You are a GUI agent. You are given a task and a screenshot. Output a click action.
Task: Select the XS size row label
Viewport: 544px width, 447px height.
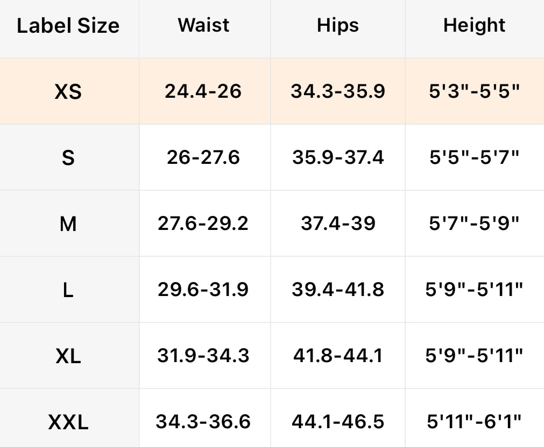point(68,92)
